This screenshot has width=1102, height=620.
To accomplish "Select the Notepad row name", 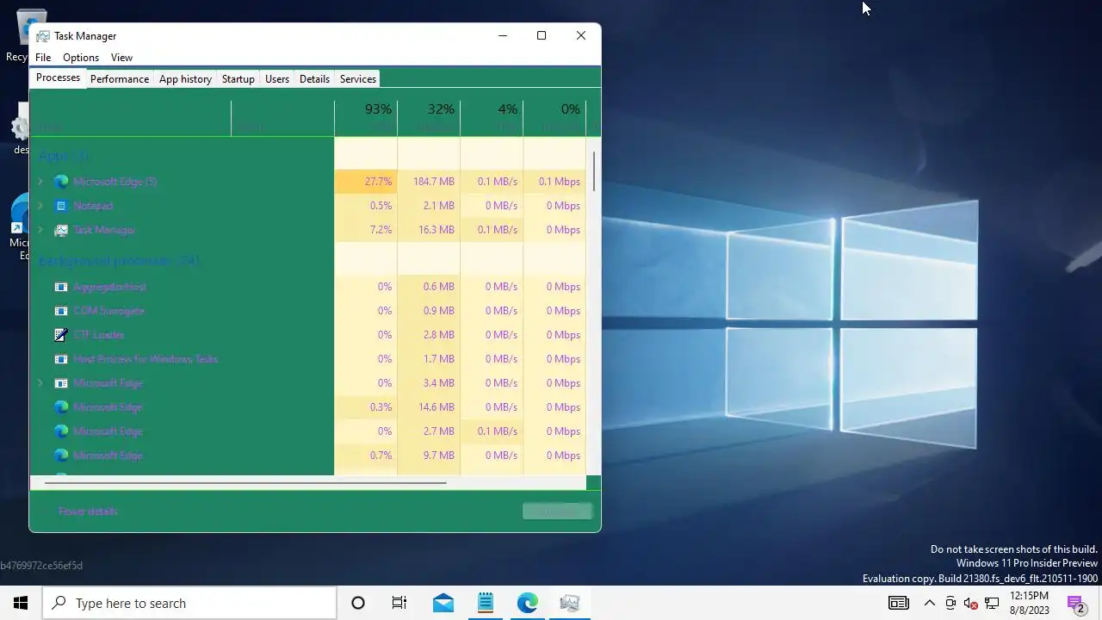I will pos(93,206).
